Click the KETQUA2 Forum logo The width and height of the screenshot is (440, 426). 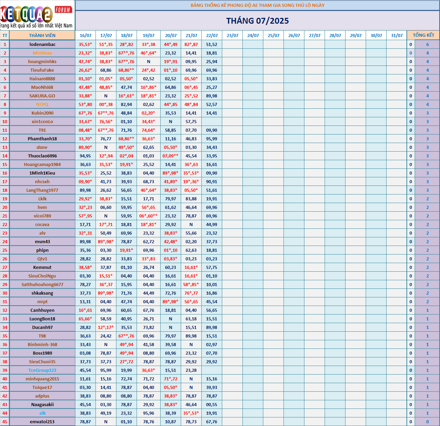[37, 15]
